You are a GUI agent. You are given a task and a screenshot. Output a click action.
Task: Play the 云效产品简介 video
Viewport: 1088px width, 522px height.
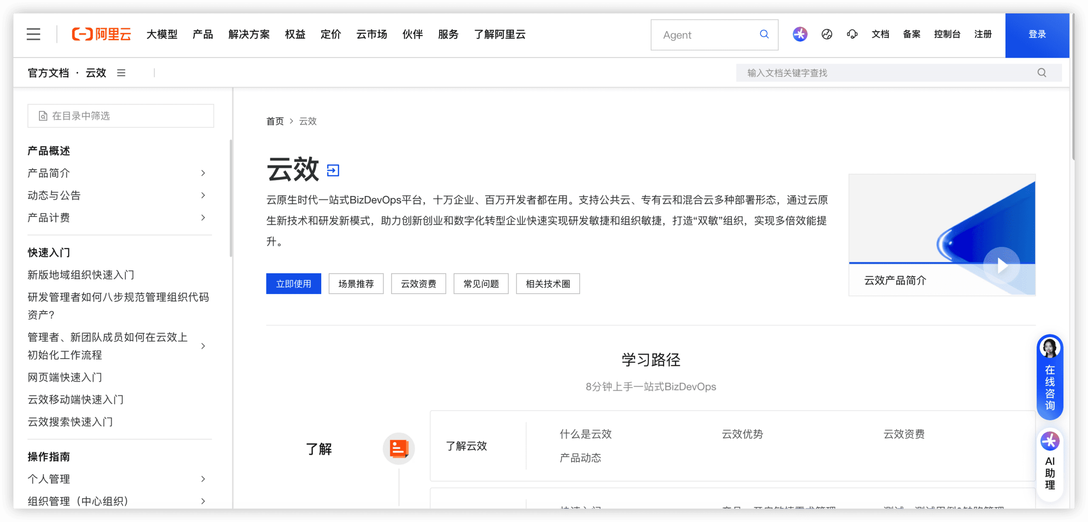point(1001,266)
